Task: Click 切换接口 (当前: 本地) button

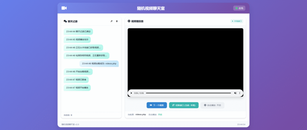Action: coord(184,105)
